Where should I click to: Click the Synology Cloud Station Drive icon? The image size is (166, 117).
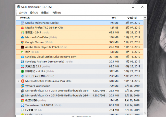click(x=22, y=57)
